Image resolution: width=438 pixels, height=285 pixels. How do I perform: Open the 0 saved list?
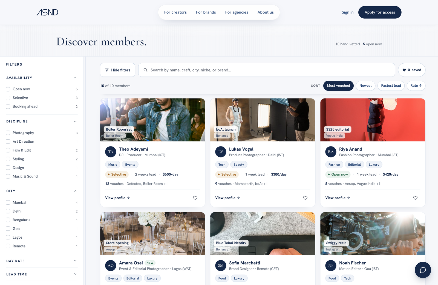[x=412, y=70]
